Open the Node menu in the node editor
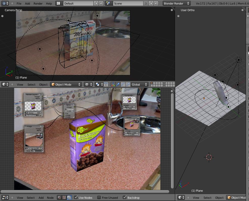Image resolution: width=249 pixels, height=201 pixels. click(x=50, y=198)
